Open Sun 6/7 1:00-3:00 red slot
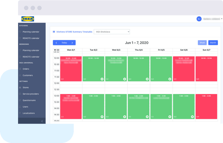 tap(206, 107)
